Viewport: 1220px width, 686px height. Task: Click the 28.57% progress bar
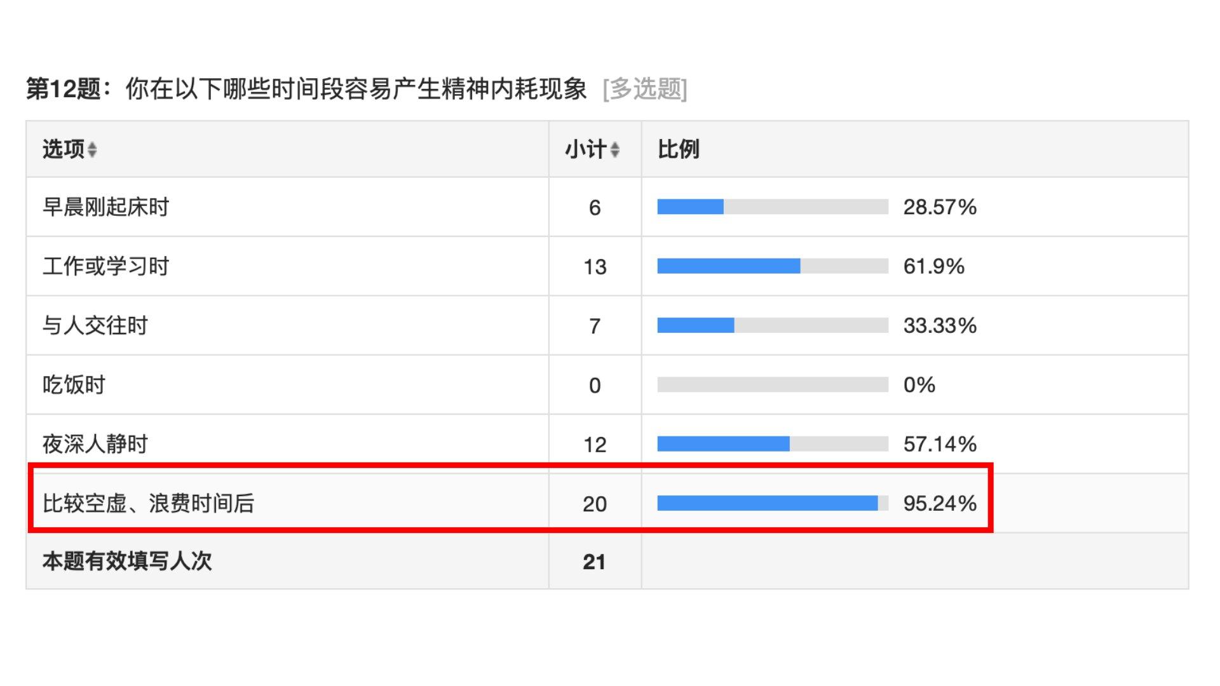772,207
